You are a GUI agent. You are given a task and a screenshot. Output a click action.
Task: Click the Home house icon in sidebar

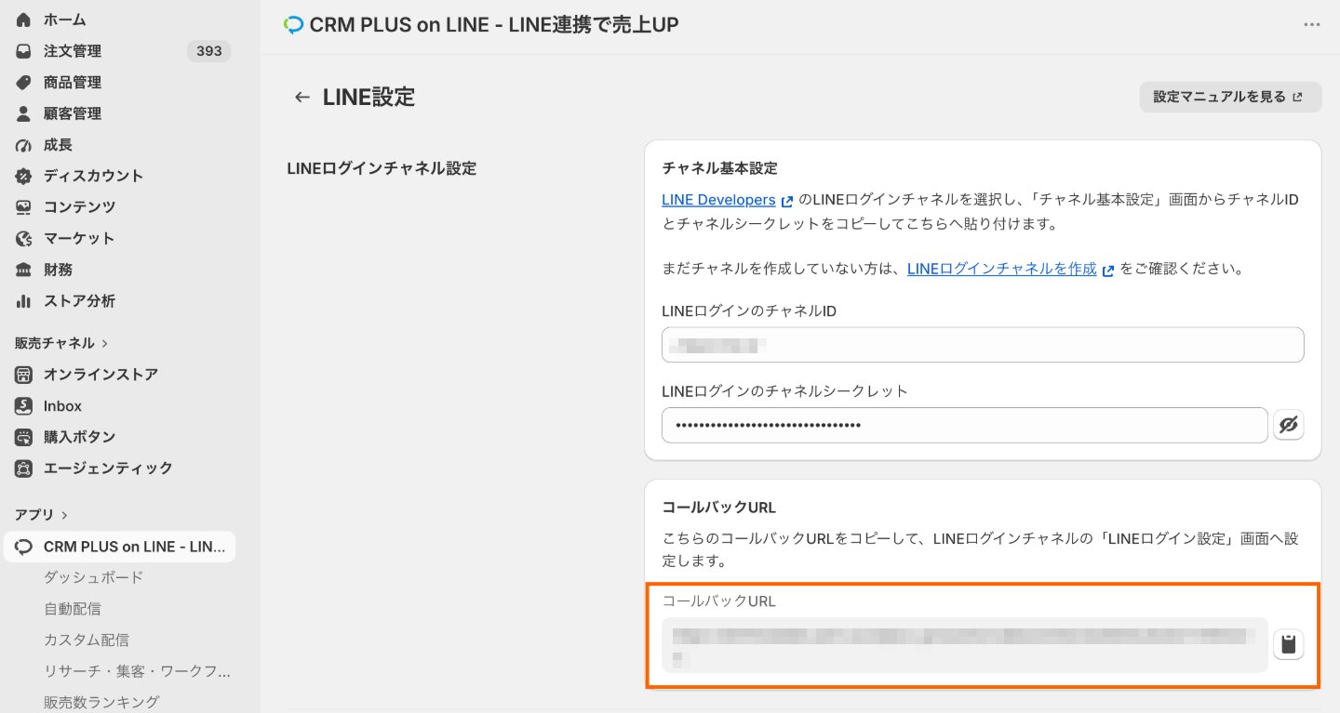(x=24, y=20)
